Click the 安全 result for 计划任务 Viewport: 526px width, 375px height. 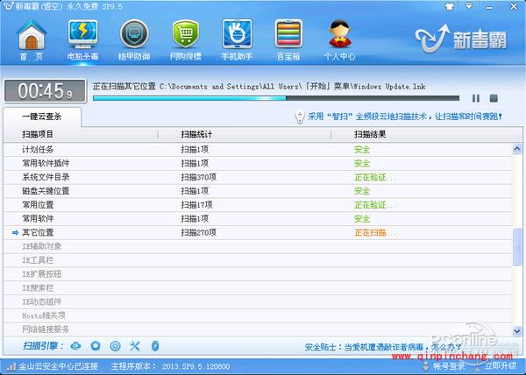(x=362, y=150)
